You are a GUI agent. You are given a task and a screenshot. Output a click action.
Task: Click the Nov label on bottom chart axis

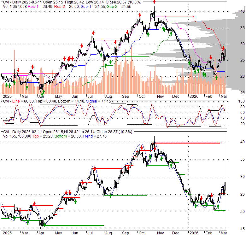click(x=160, y=233)
